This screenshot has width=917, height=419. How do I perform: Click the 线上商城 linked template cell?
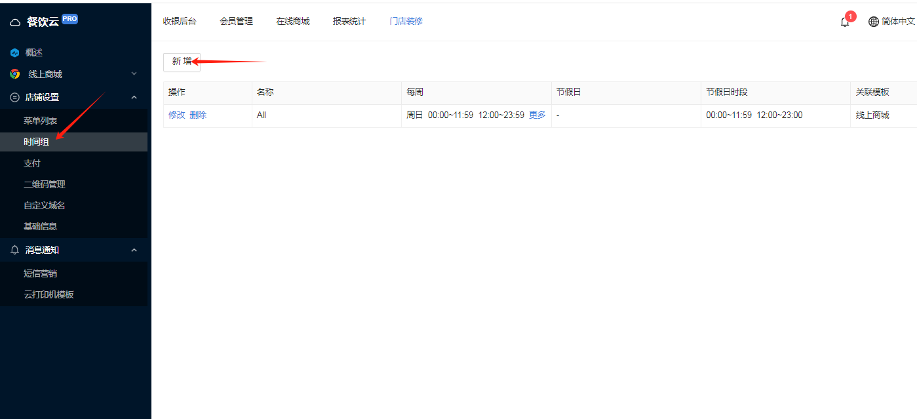point(884,115)
